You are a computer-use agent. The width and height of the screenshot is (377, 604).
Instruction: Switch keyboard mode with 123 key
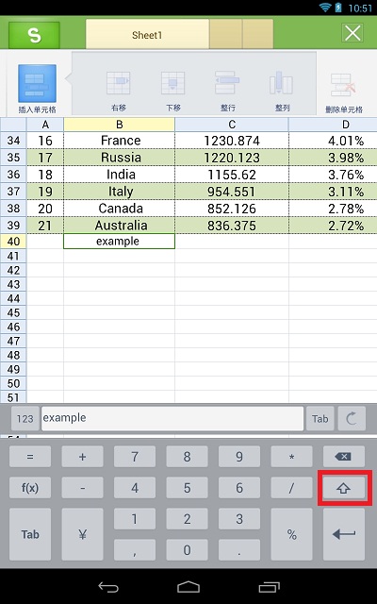click(25, 419)
